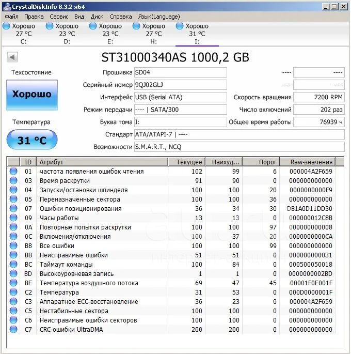Image resolution: width=351 pixels, height=354 pixels.
Task: Click status orb of Высокоуровневая запись row
Action: (13, 273)
